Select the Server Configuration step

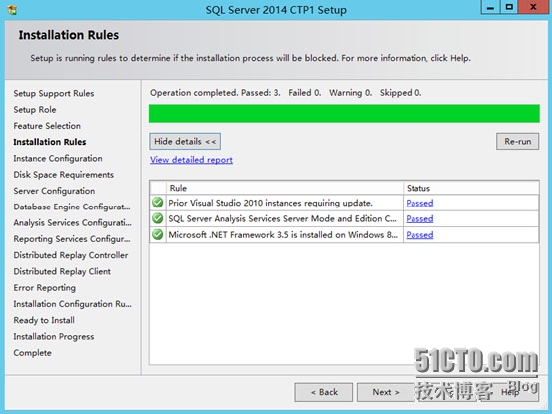(54, 191)
